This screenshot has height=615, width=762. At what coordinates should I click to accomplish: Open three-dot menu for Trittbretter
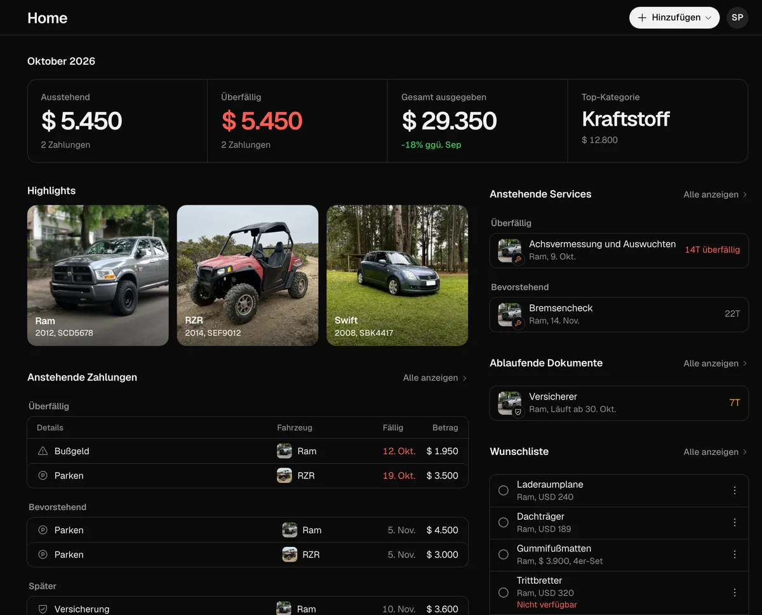pos(735,592)
